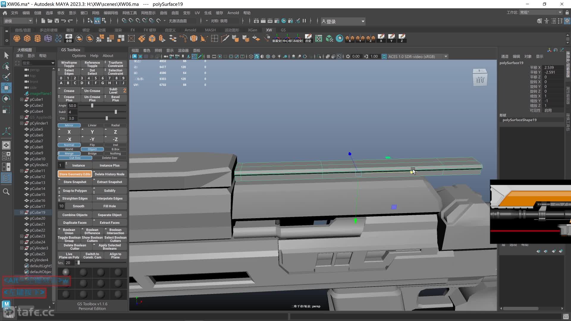
Task: Click the viewport grid toggle icon
Action: pos(208,56)
